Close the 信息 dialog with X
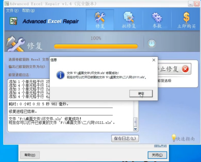This screenshot has width=201, height=162. (x=154, y=60)
